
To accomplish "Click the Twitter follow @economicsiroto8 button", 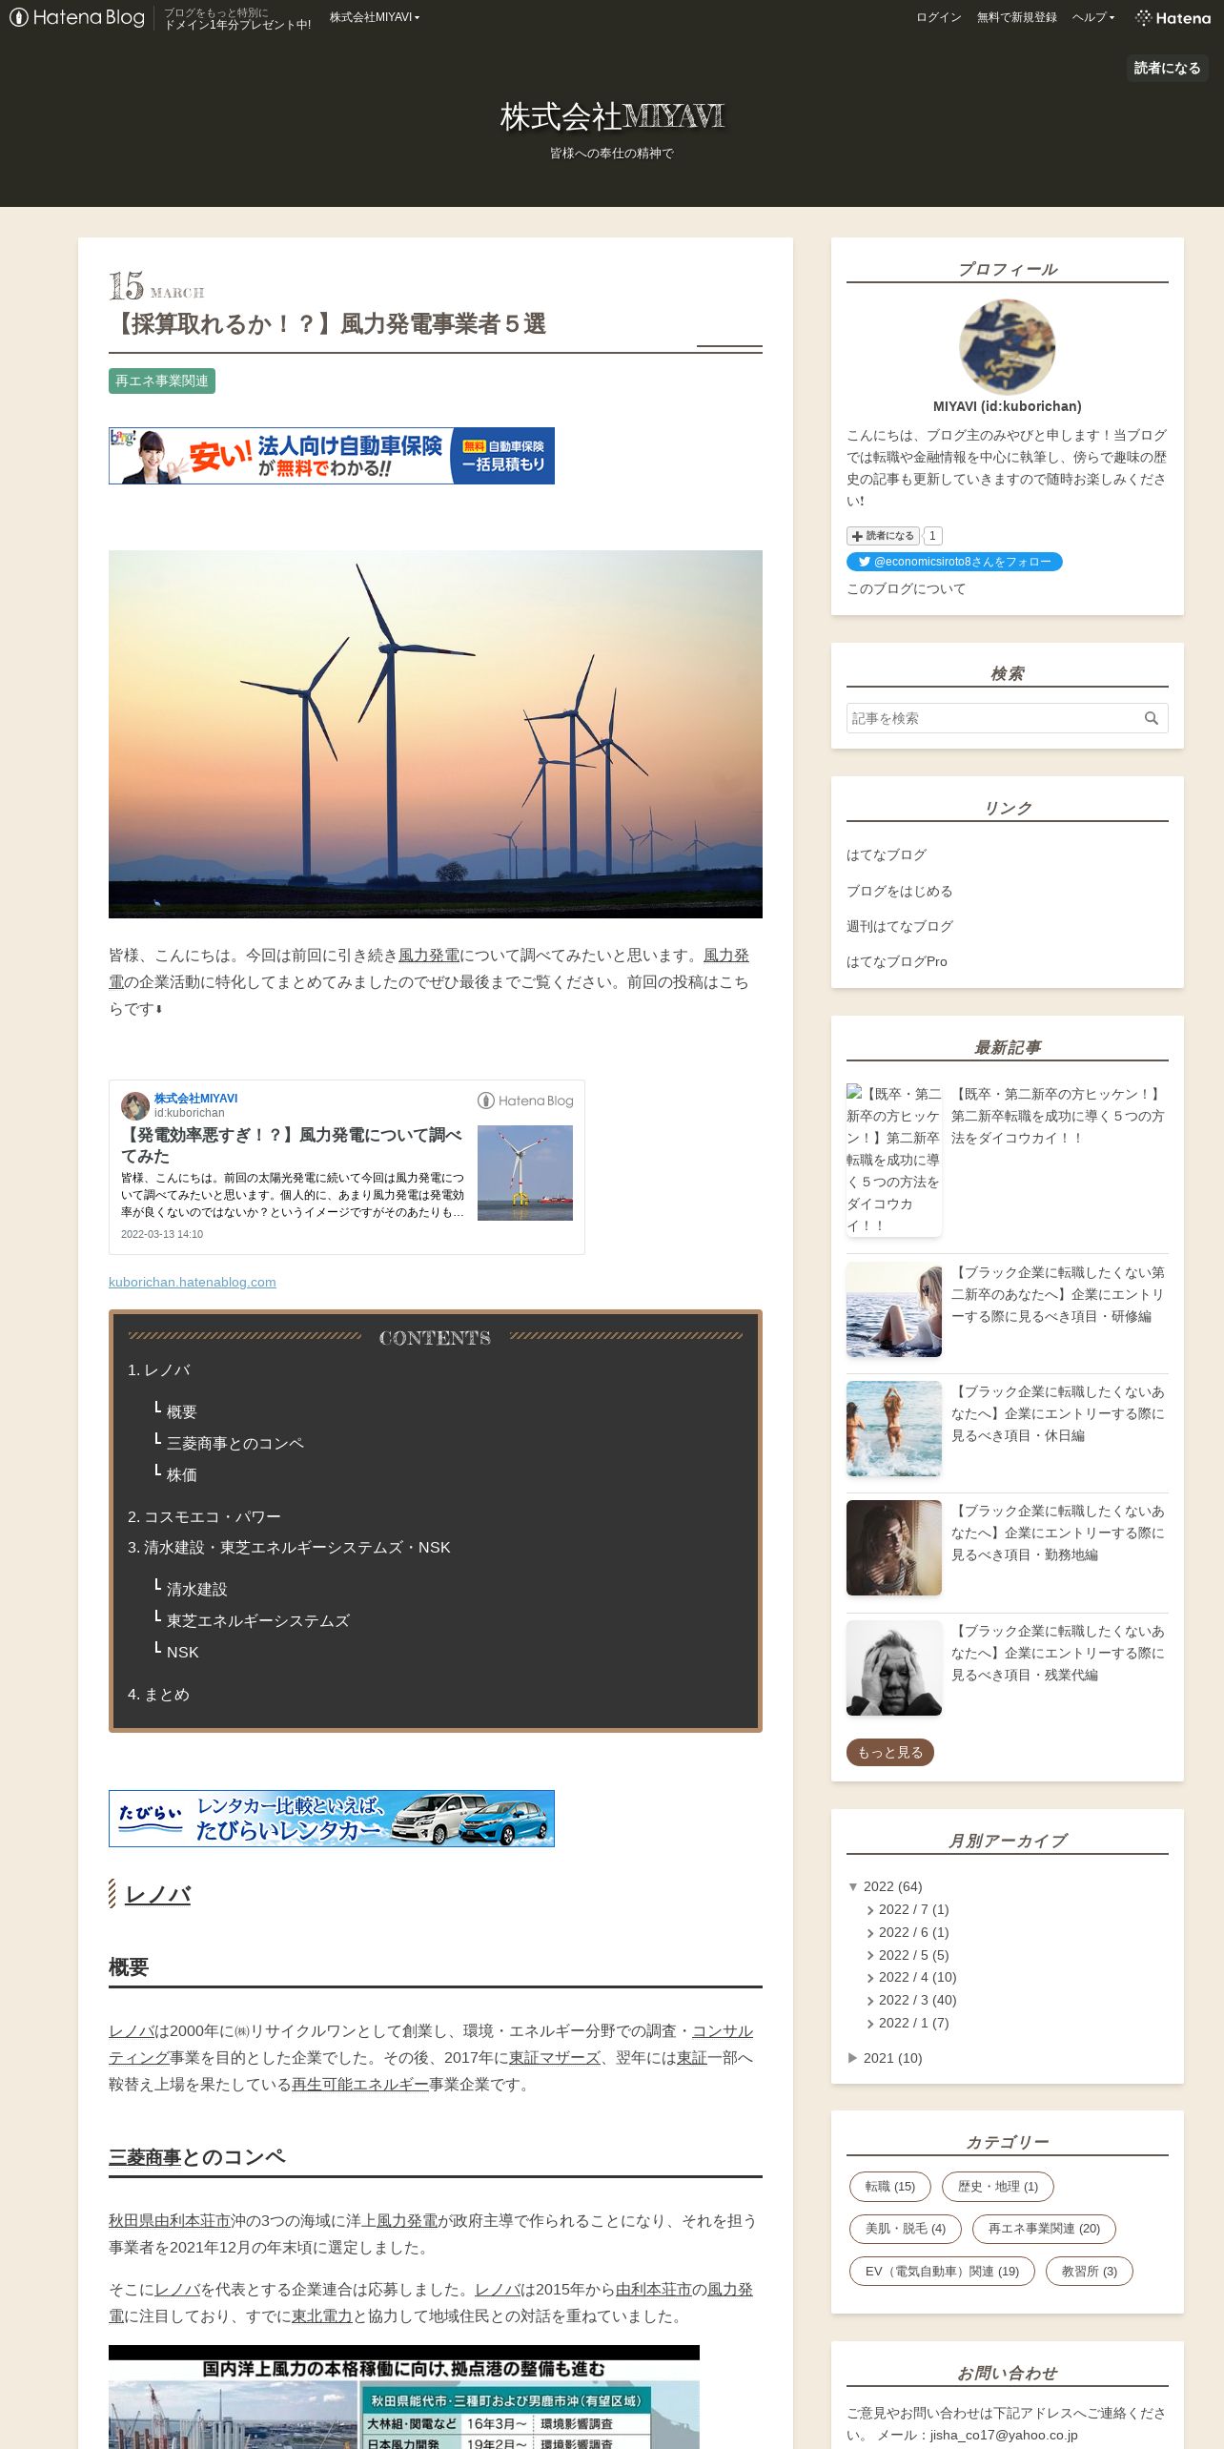I will point(954,562).
